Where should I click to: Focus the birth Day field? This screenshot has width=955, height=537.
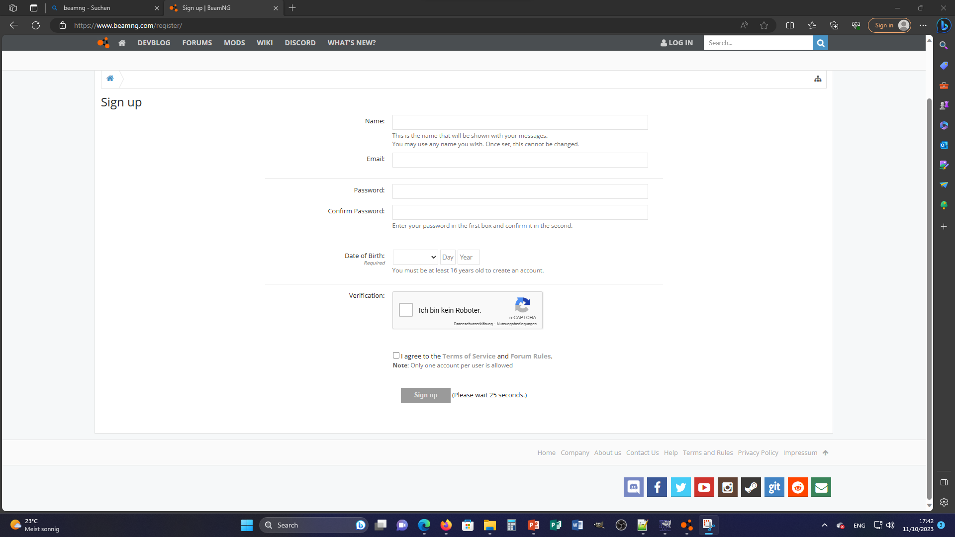[448, 257]
